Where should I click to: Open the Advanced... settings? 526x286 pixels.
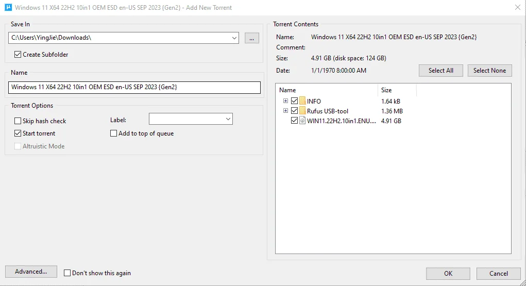coord(31,272)
